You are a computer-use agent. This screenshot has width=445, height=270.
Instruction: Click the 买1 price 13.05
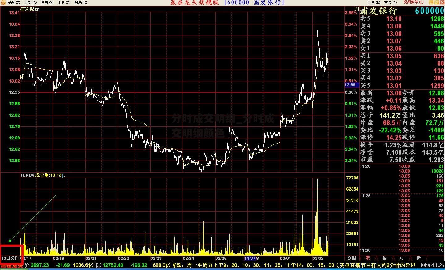[x=394, y=56]
